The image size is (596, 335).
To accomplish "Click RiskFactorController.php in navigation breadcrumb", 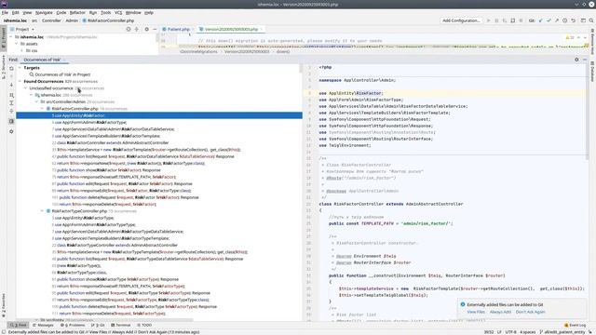I will click(108, 20).
